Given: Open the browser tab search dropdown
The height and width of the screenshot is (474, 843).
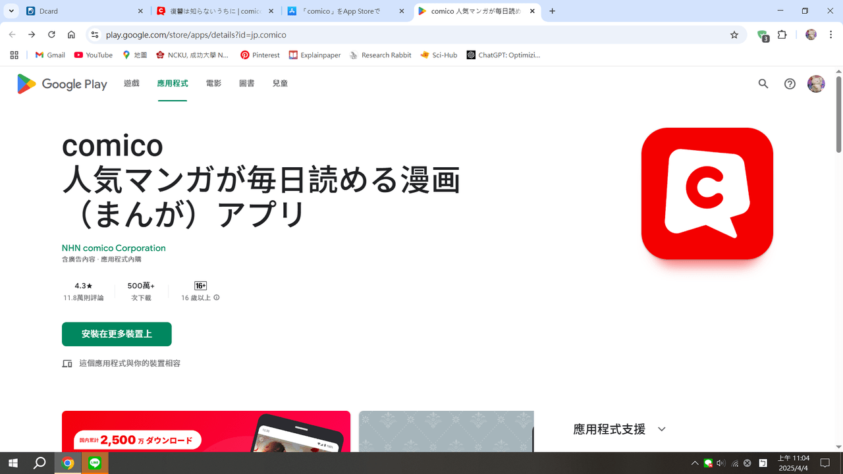Looking at the screenshot, I should [x=11, y=11].
